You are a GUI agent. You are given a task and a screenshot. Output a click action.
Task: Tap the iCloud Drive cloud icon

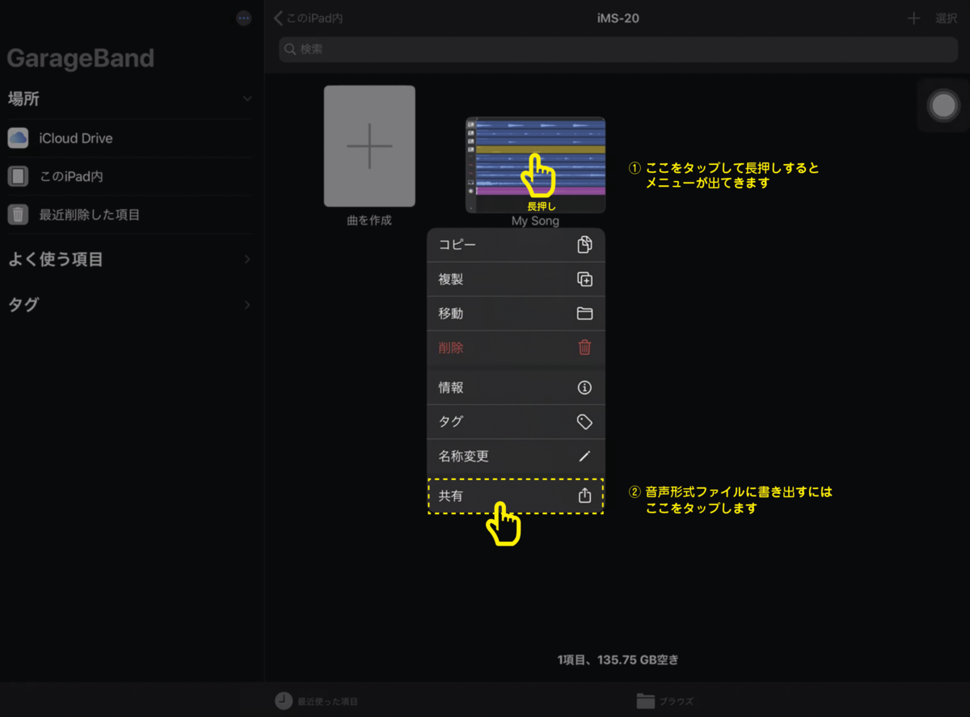18,138
